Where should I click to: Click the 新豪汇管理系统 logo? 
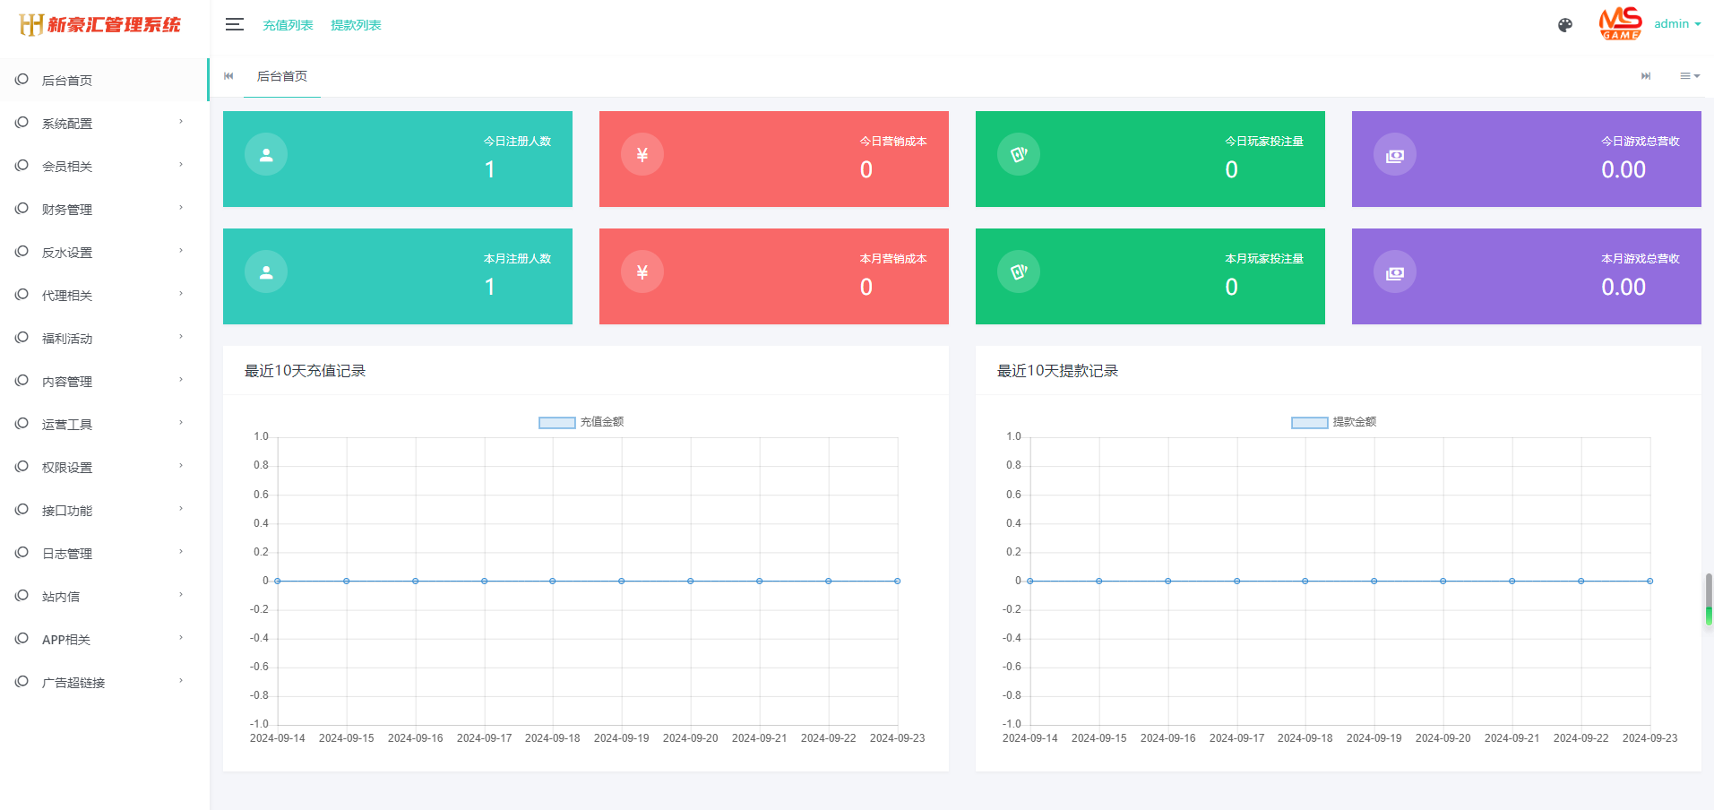coord(97,25)
